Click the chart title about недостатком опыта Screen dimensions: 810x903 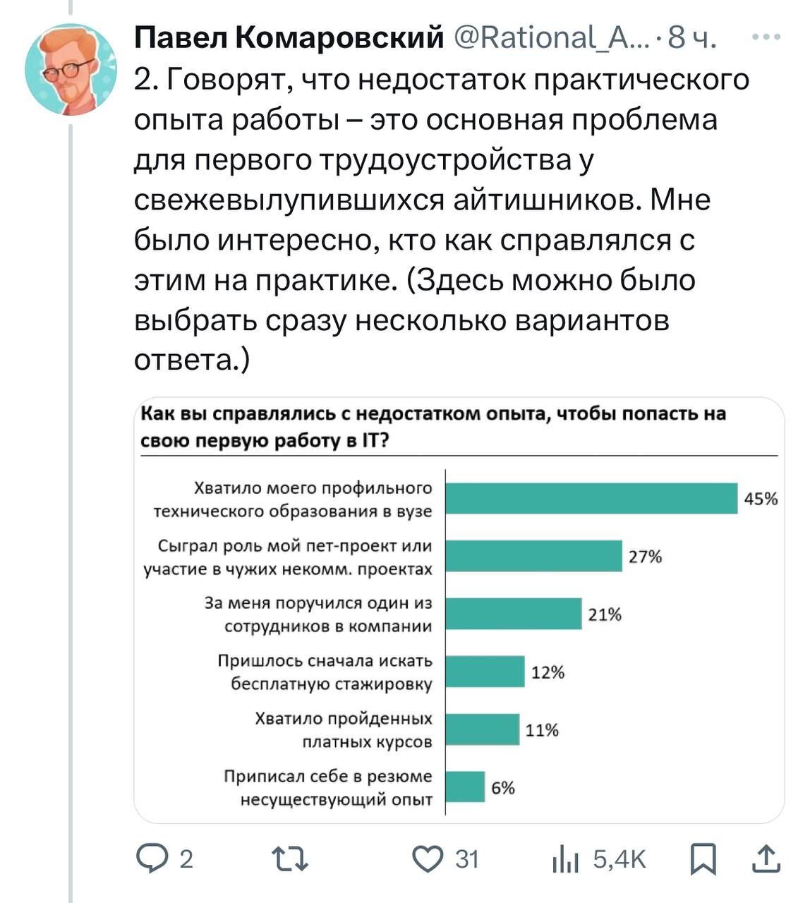[433, 426]
